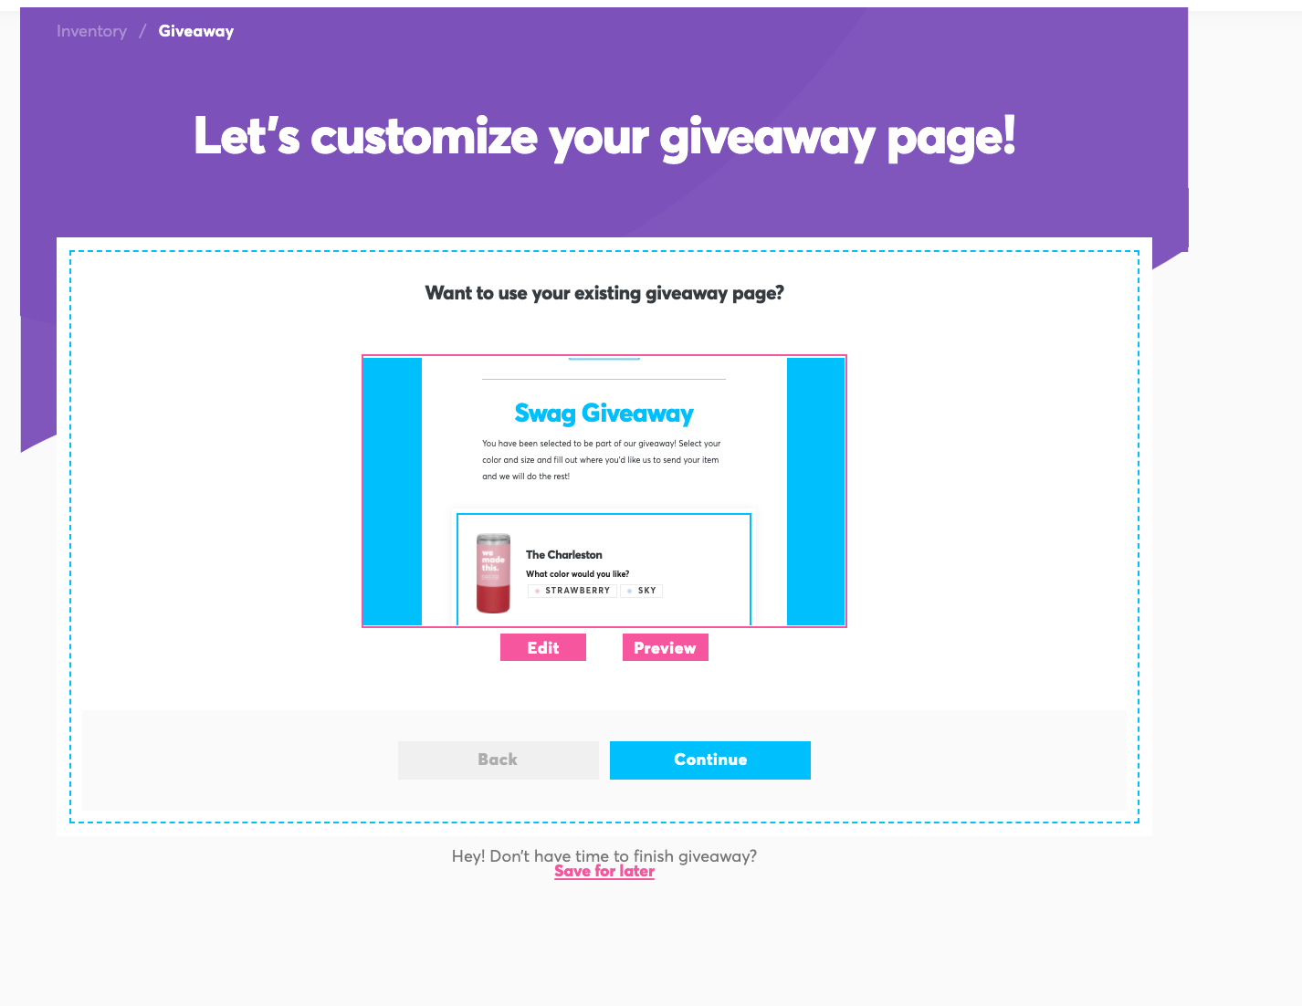Click the breadcrumb slash separator
Image resolution: width=1302 pixels, height=1006 pixels.
142,31
